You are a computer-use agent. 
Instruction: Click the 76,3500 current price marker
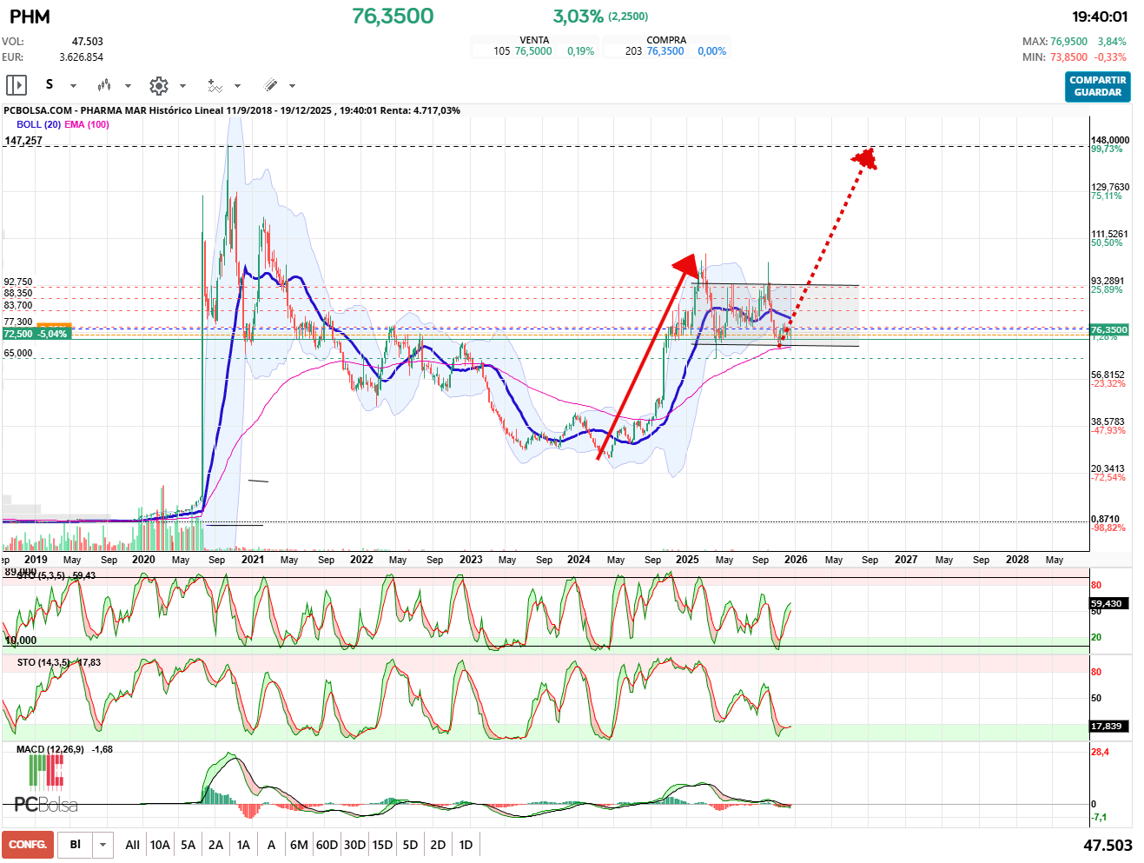coord(1108,329)
